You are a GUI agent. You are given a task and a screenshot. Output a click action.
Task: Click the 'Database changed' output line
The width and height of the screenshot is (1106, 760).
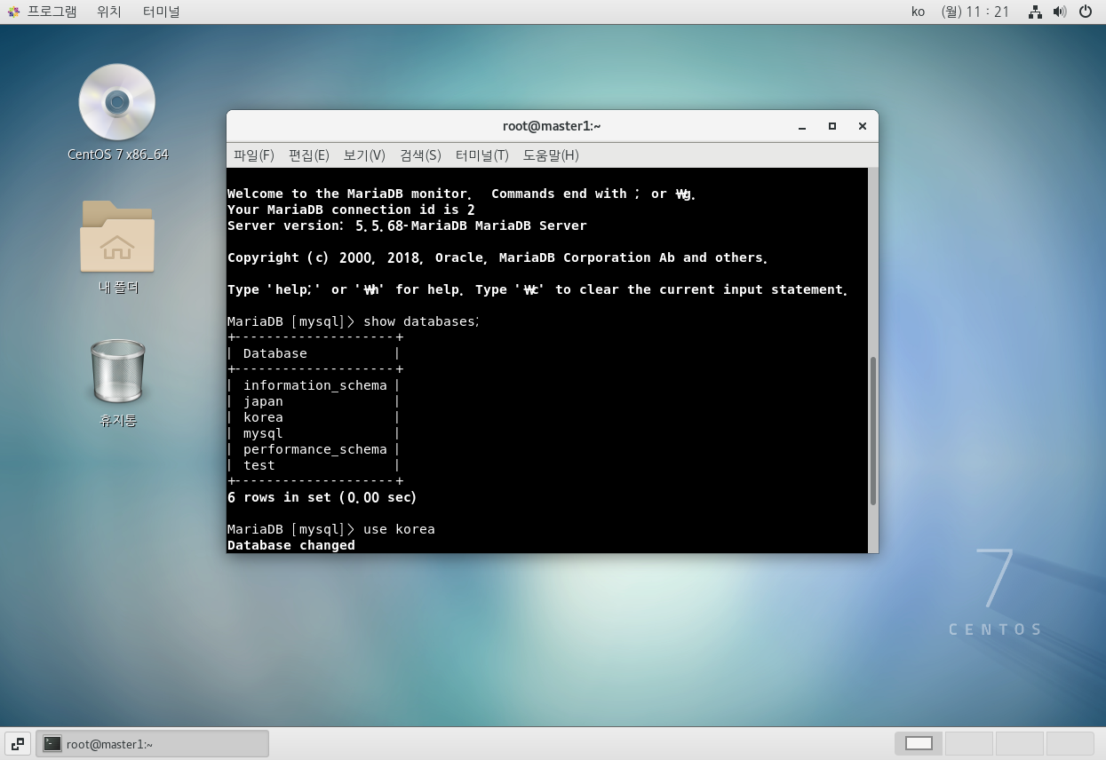[291, 545]
